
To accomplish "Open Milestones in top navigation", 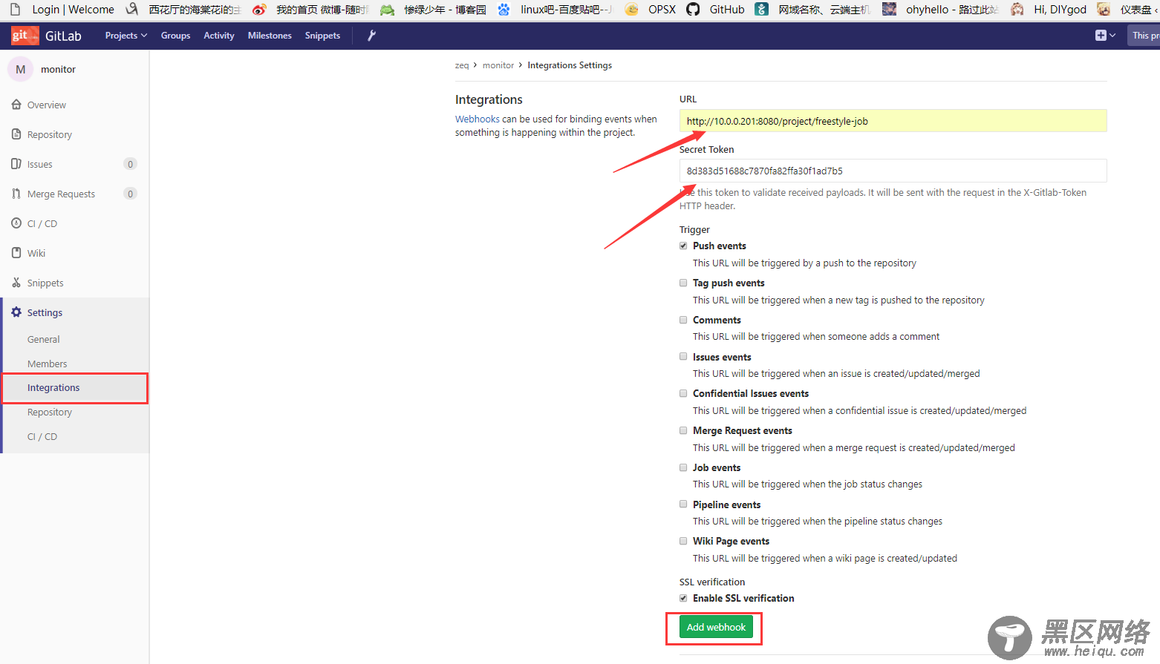I will click(270, 36).
